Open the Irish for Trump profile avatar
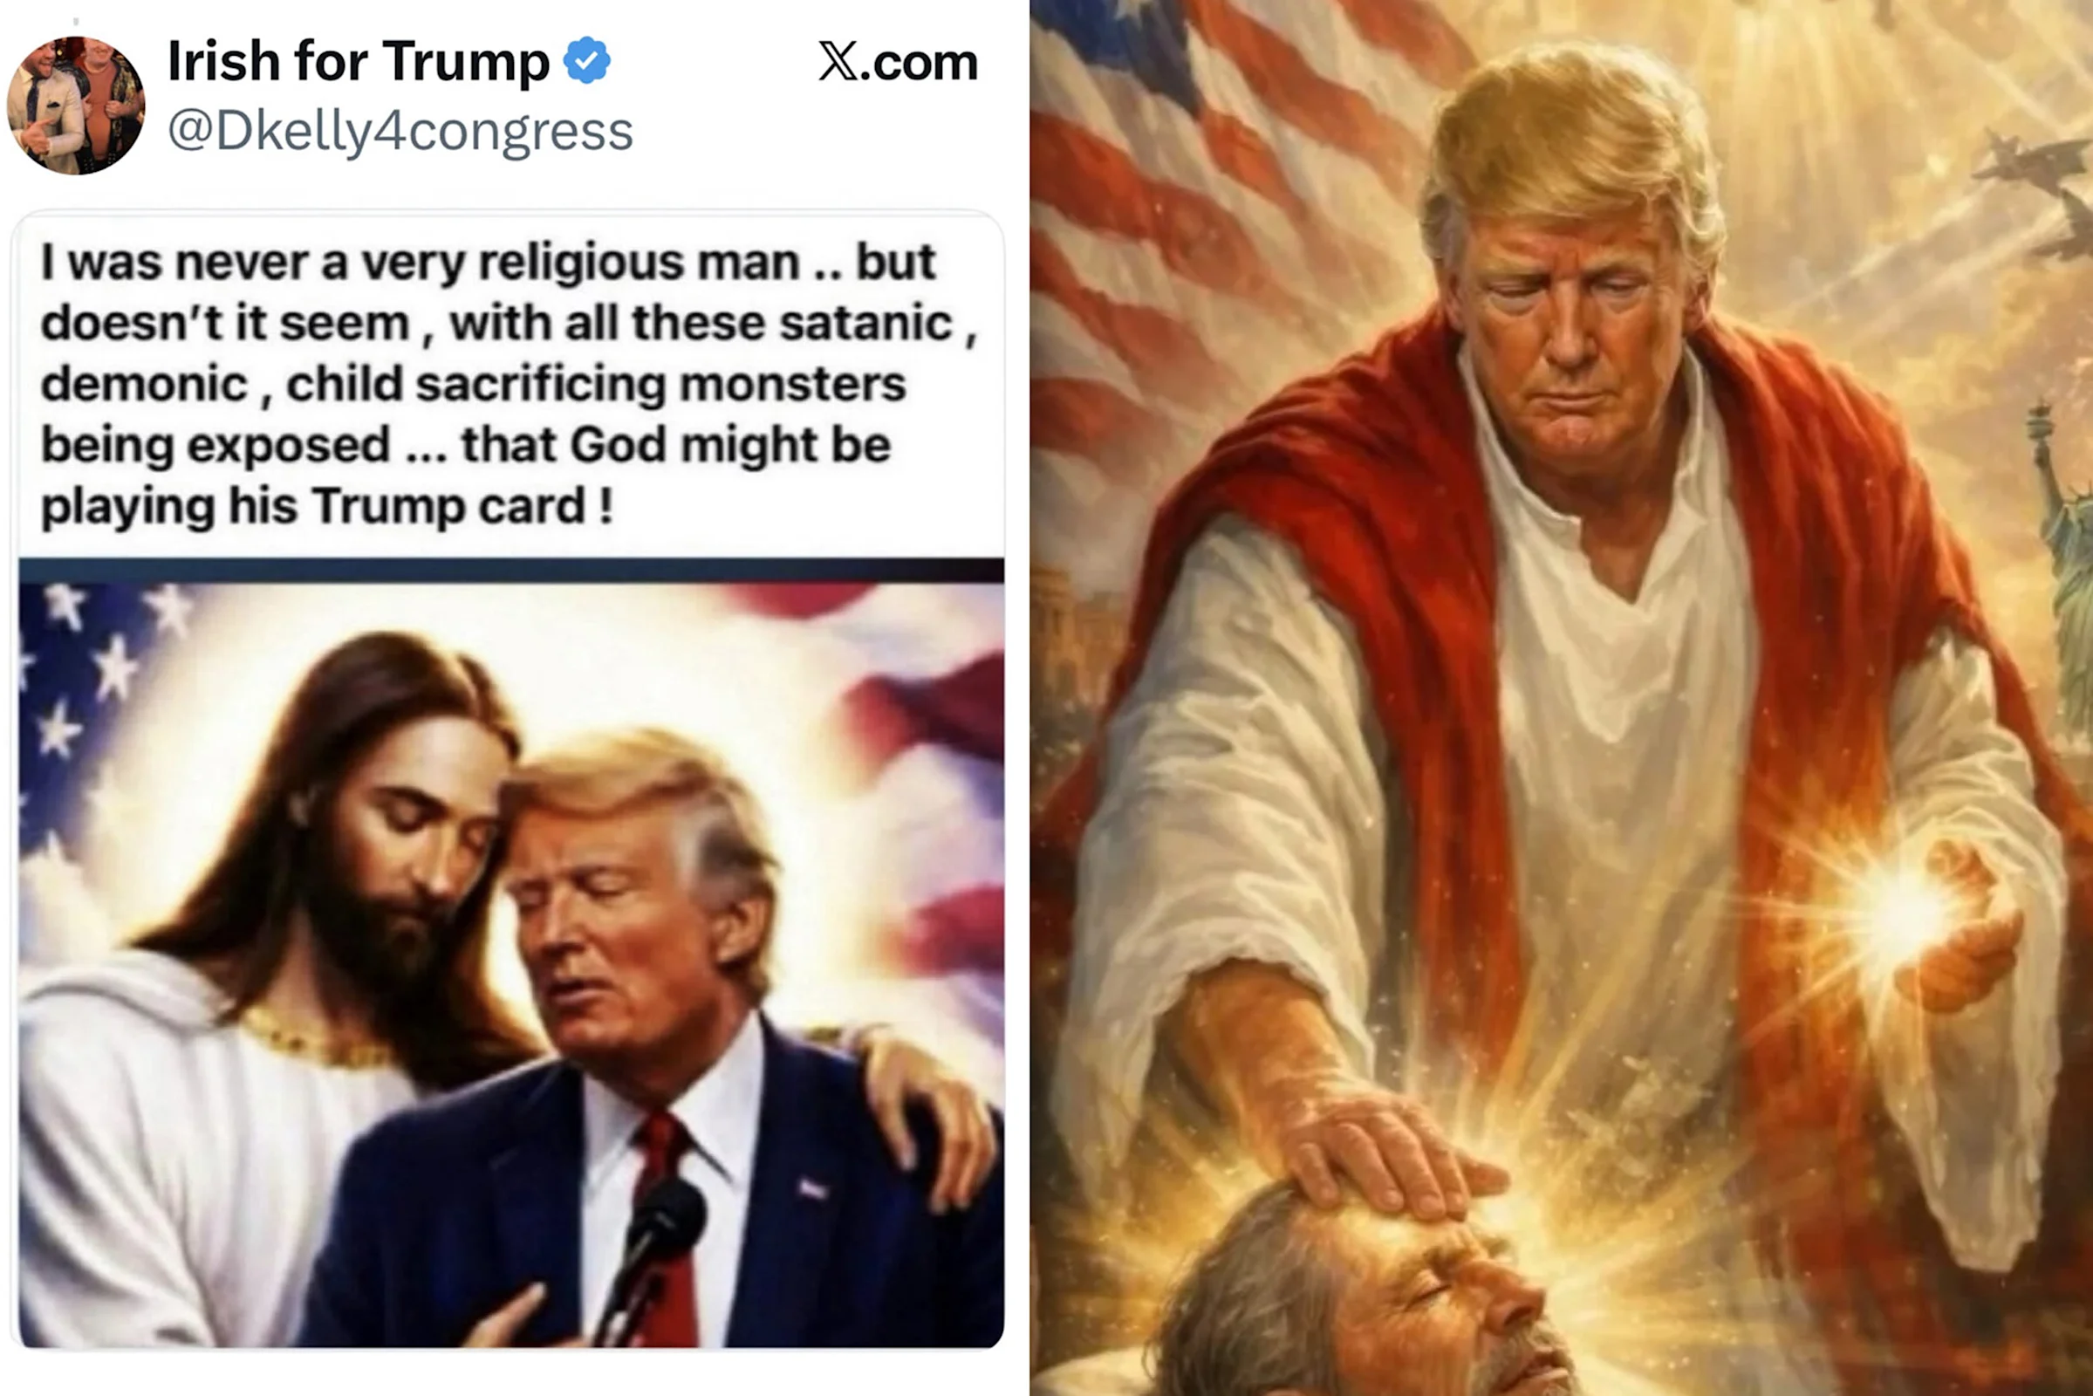Image resolution: width=2093 pixels, height=1396 pixels. tap(76, 105)
